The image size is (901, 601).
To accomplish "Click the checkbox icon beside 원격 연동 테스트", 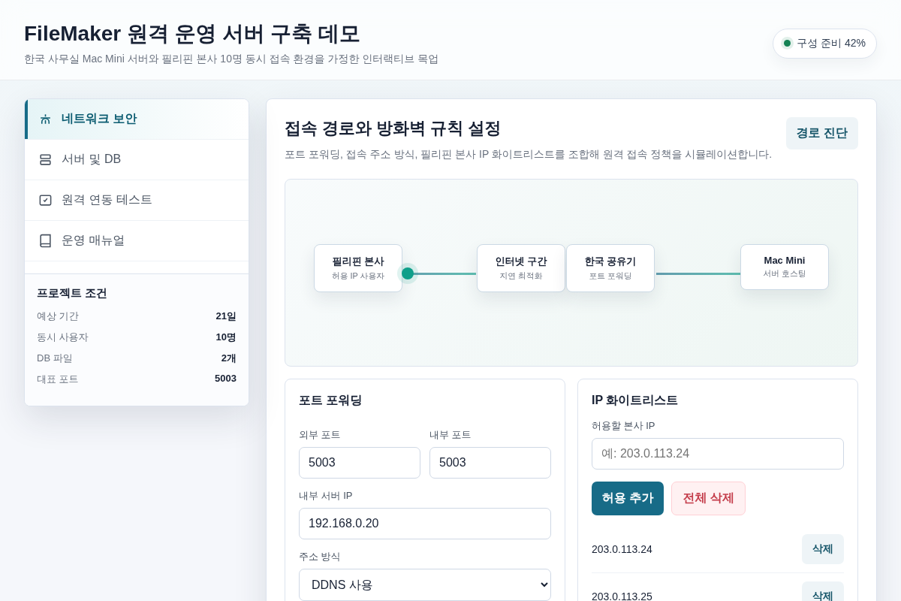I will (x=45, y=201).
